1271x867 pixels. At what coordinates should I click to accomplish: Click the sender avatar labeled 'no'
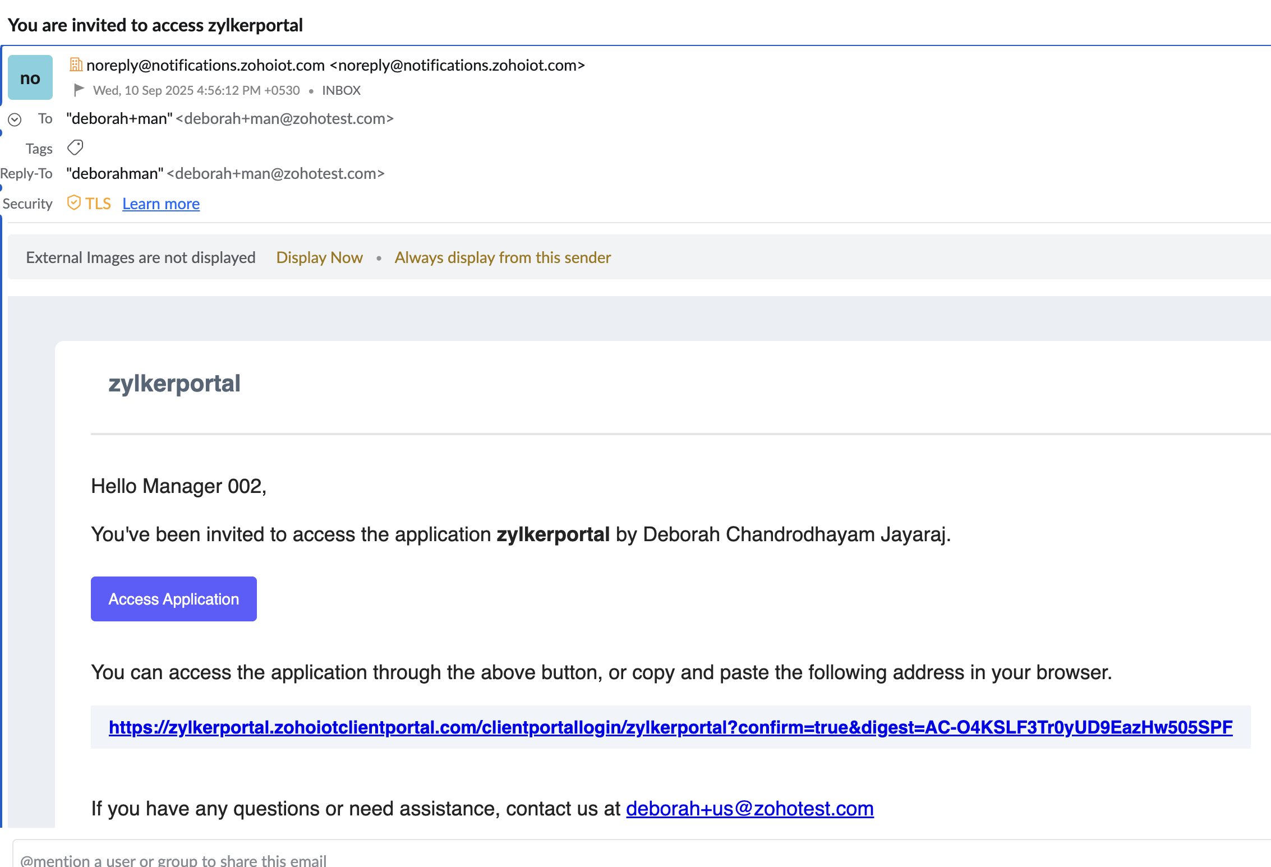[30, 78]
